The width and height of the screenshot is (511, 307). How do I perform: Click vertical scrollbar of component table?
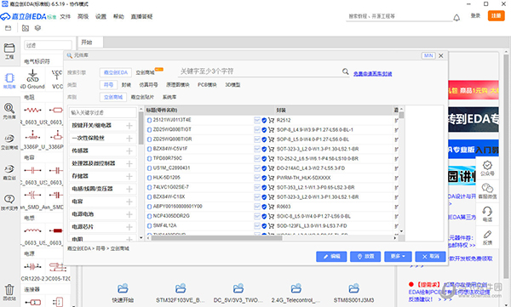(x=401, y=116)
